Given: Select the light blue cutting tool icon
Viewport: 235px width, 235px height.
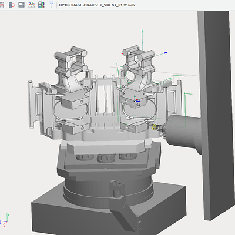Looking at the screenshot, I should [51, 5].
